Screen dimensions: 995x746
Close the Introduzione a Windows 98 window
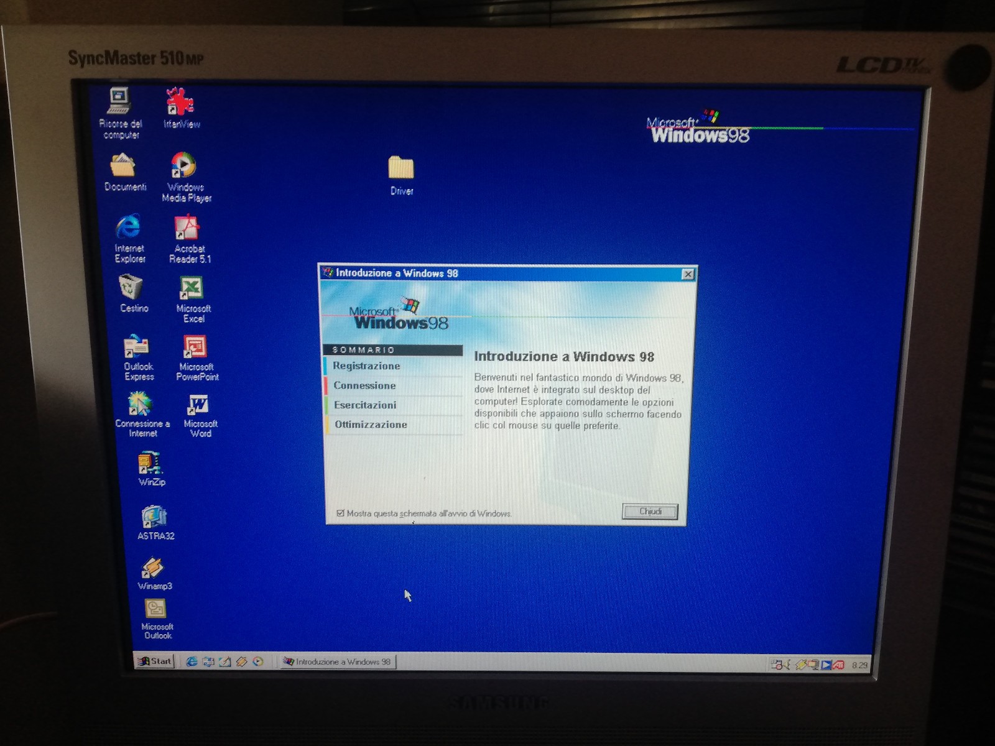[688, 274]
